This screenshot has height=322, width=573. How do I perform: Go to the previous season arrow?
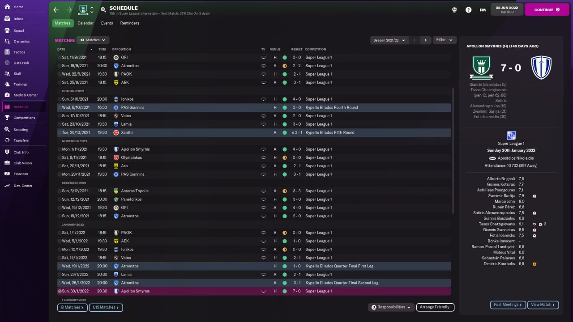[x=414, y=40]
